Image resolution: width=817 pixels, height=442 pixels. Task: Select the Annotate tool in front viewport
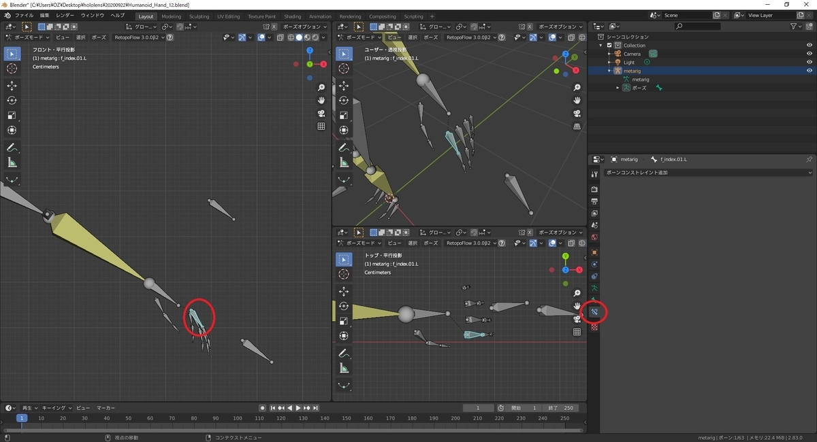(12, 148)
